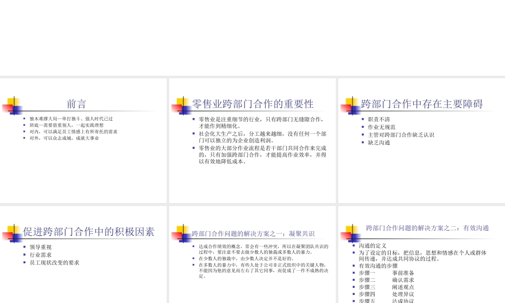Click the bullet 主管对跨部门合作缺乏认识

401,135
